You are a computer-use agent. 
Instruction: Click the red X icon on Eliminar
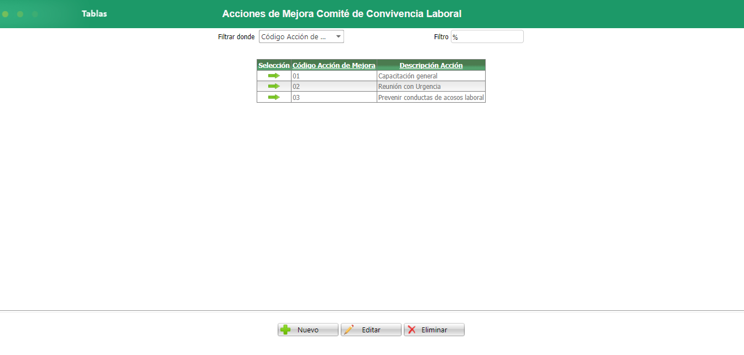click(x=412, y=330)
